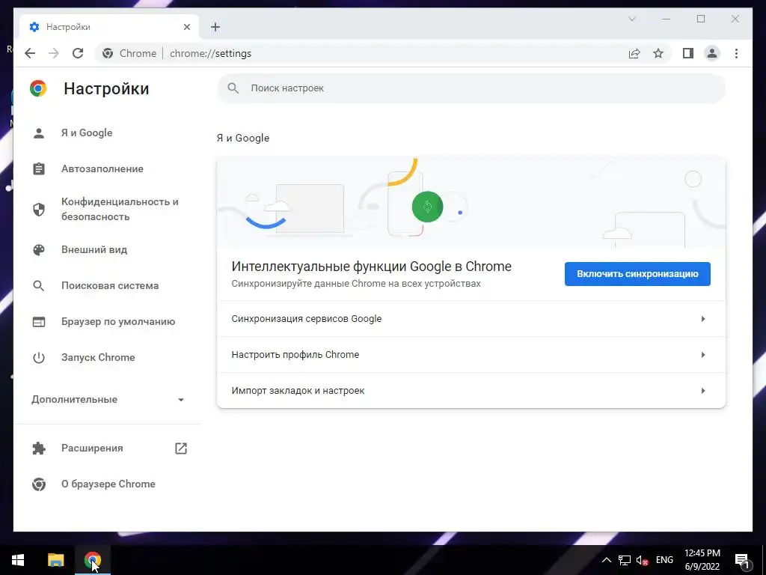
Task: Click arrow on Импорт закладок и настроек row
Action: 703,391
